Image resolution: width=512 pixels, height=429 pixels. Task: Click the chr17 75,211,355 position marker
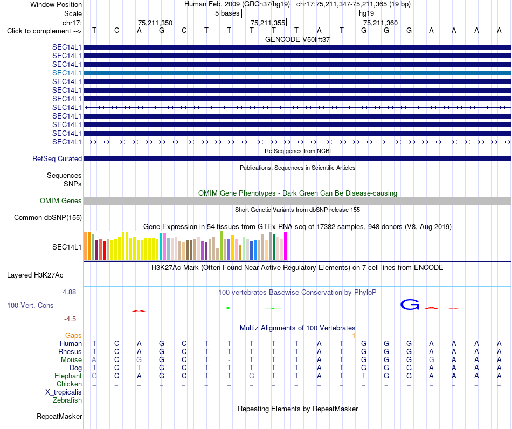pos(268,23)
